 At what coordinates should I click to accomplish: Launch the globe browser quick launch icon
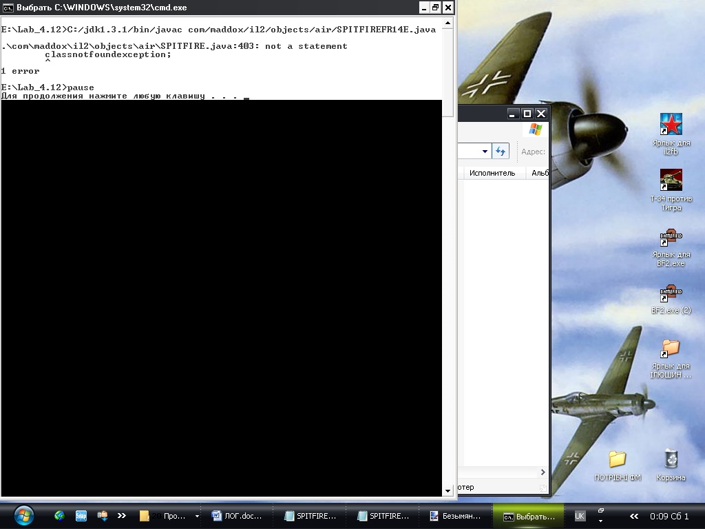click(x=59, y=516)
